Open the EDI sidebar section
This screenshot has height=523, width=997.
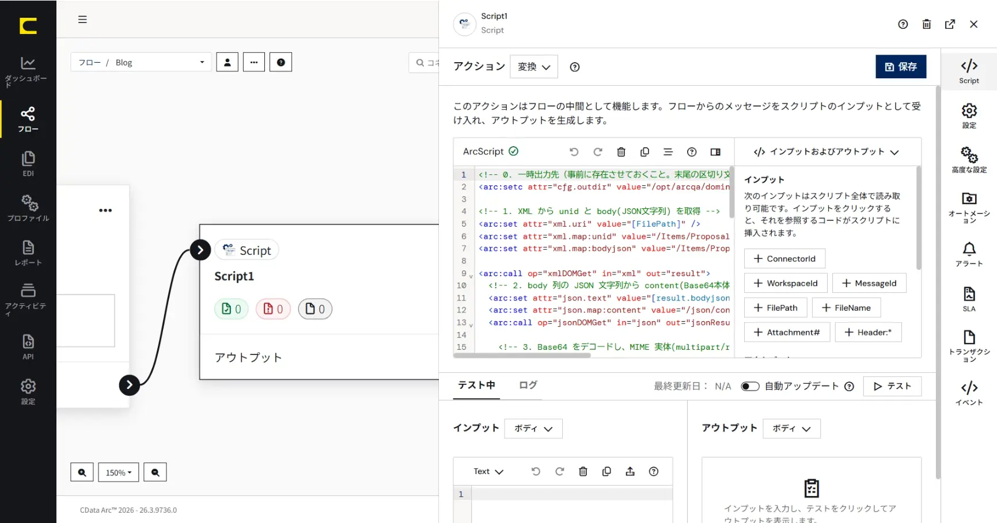(28, 164)
